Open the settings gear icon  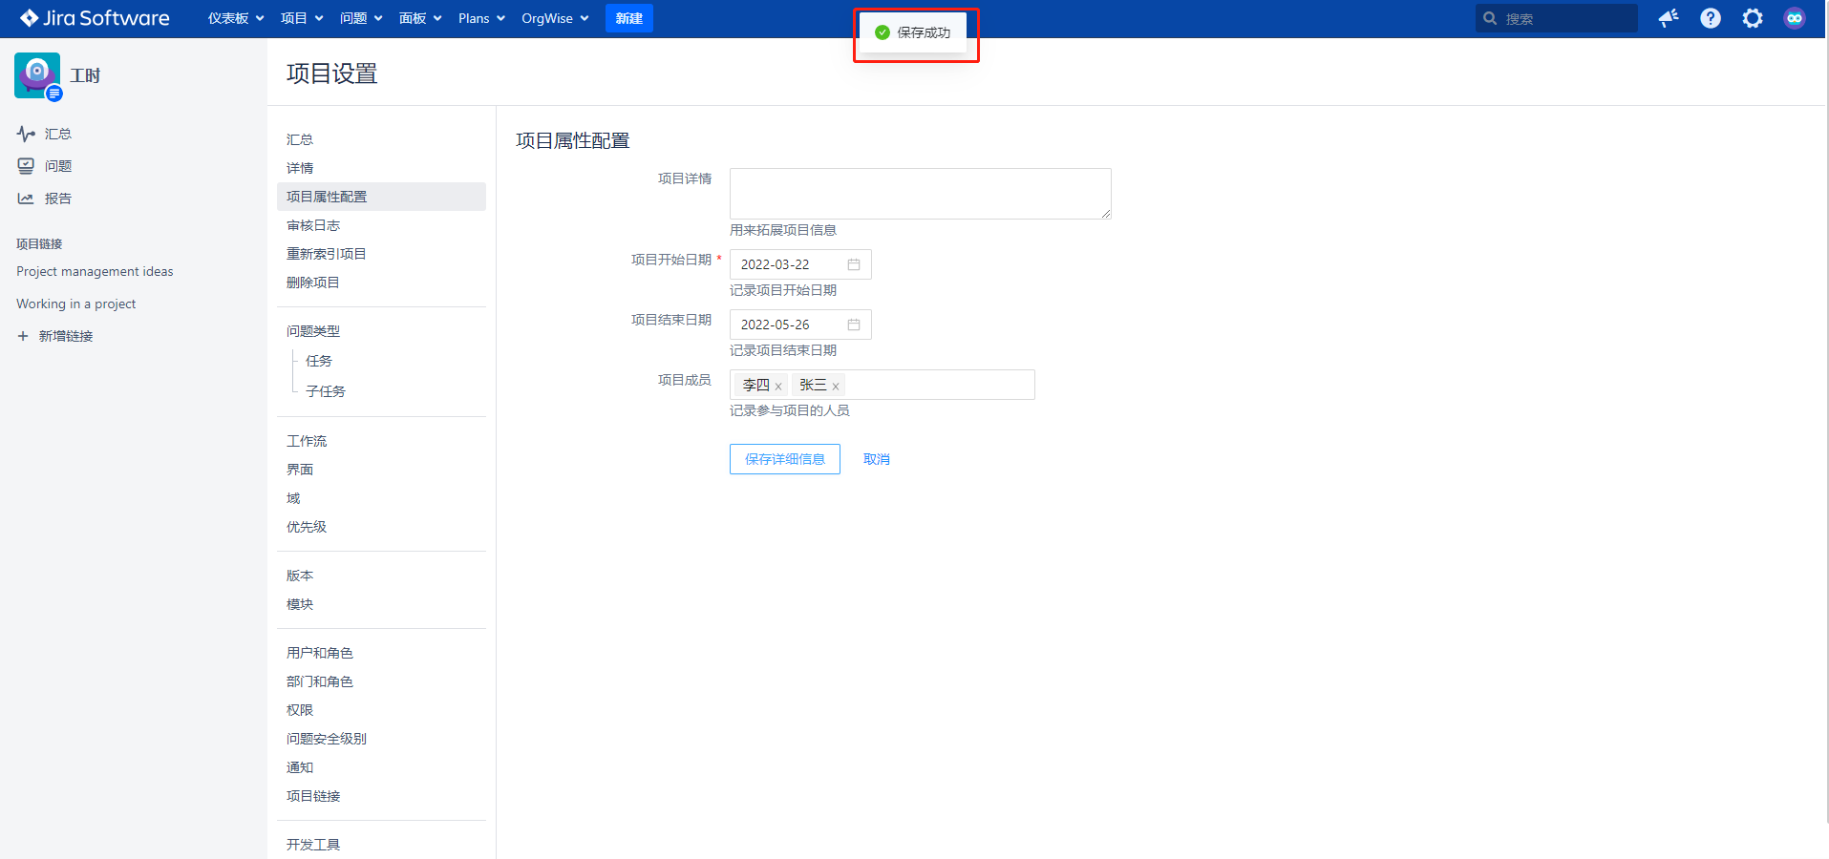pyautogui.click(x=1753, y=18)
